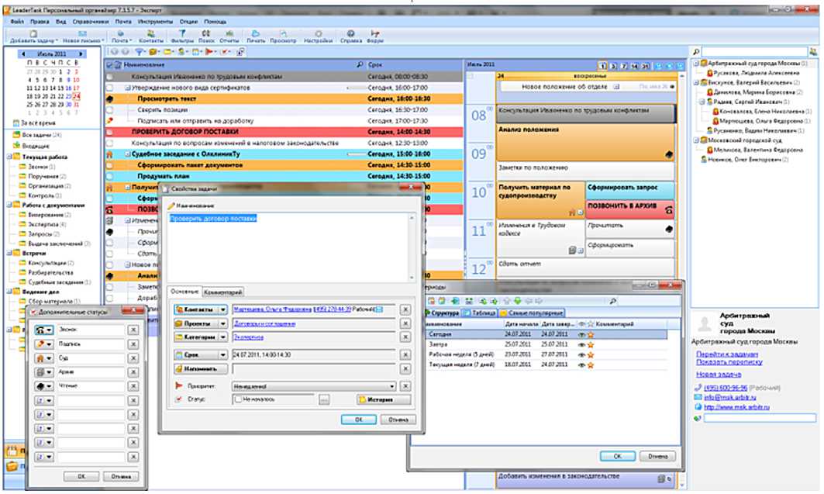
Task: Switch to the Комментарий tab
Action: click(x=223, y=292)
